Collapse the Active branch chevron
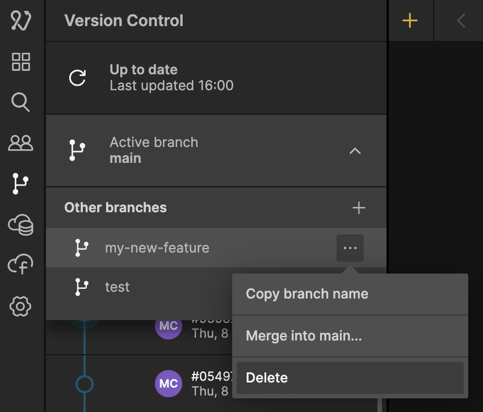Image resolution: width=483 pixels, height=412 pixels. [355, 151]
